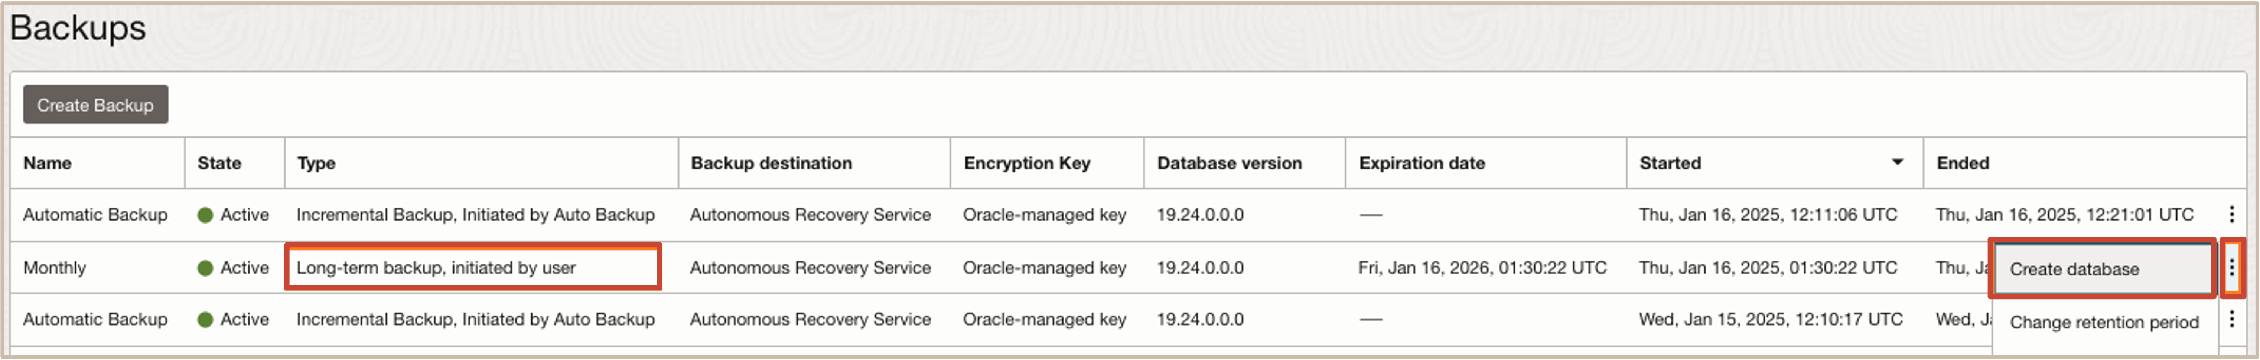Screen dimensions: 2260x360
Task: Click the Ended column header
Action: click(1963, 163)
